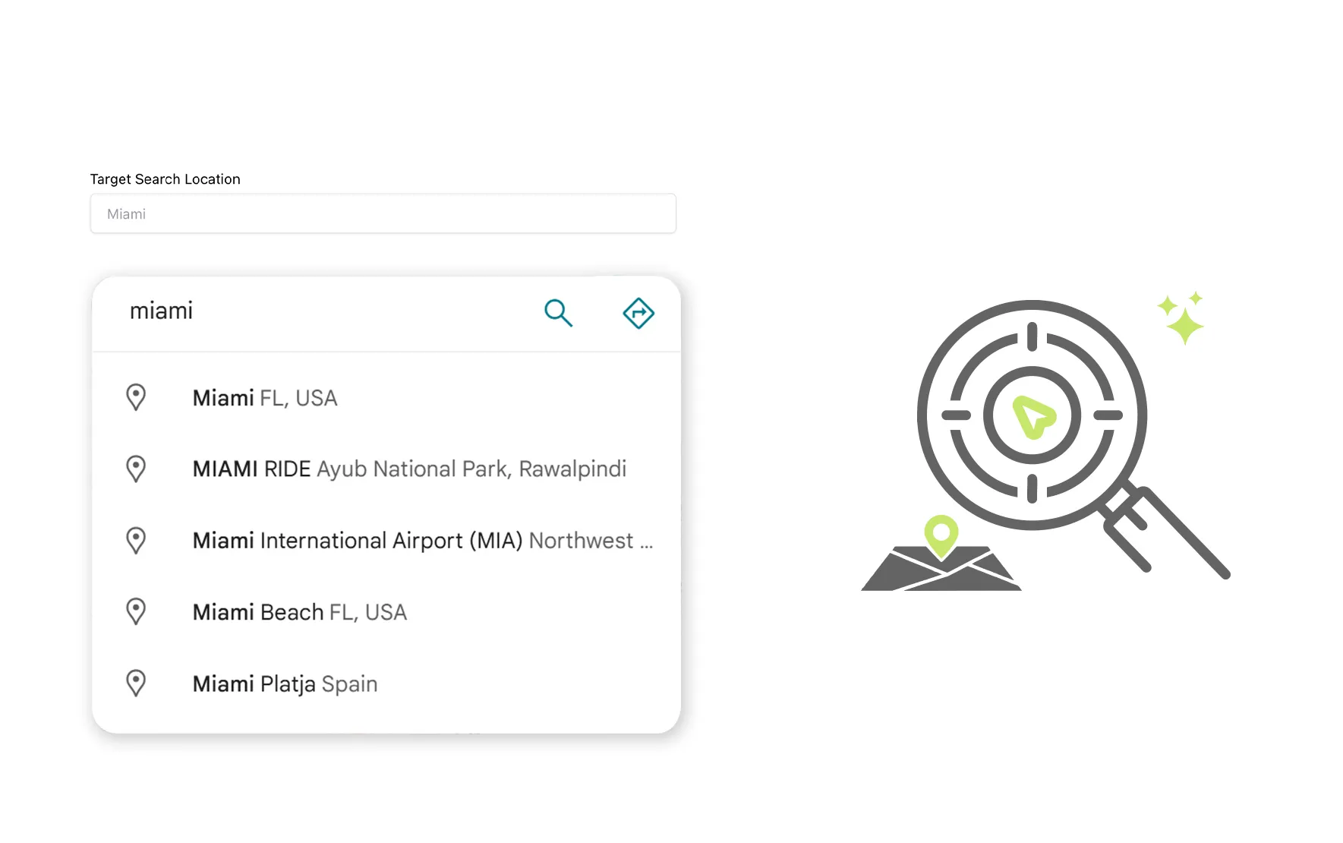Click the pin icon beside MIAMI RIDE
Image resolution: width=1343 pixels, height=843 pixels.
136,469
